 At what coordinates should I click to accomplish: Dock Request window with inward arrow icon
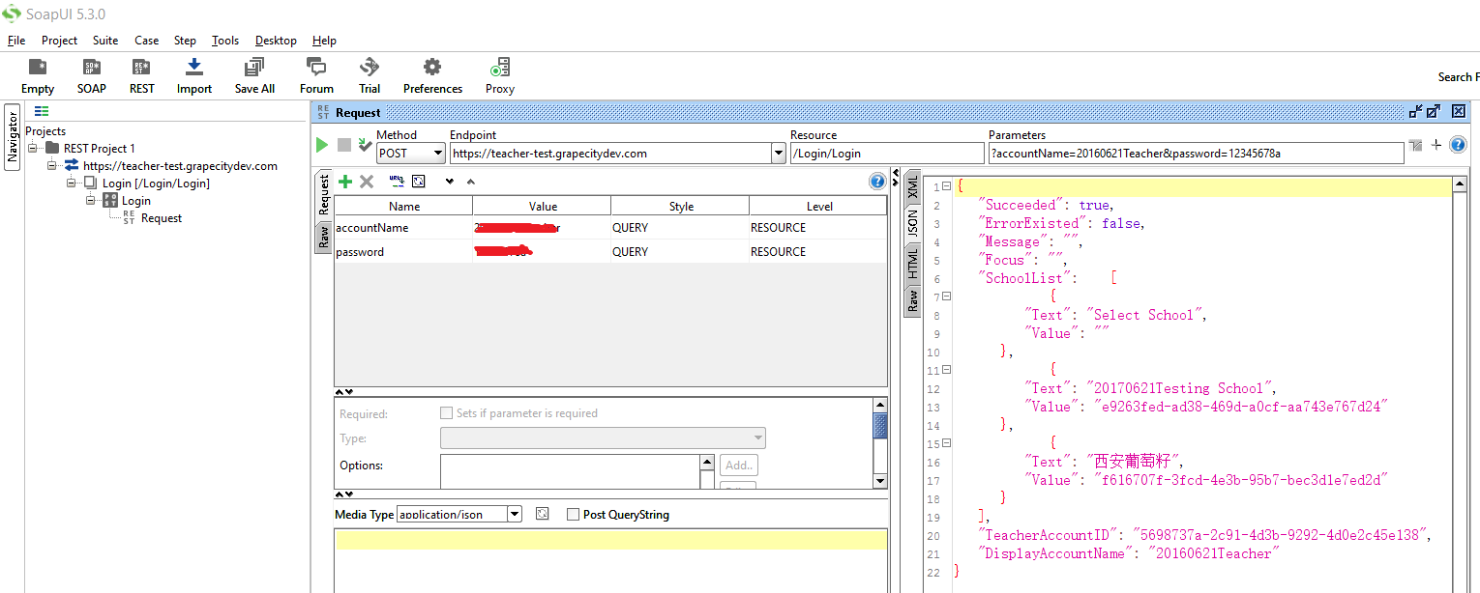coord(1416,111)
